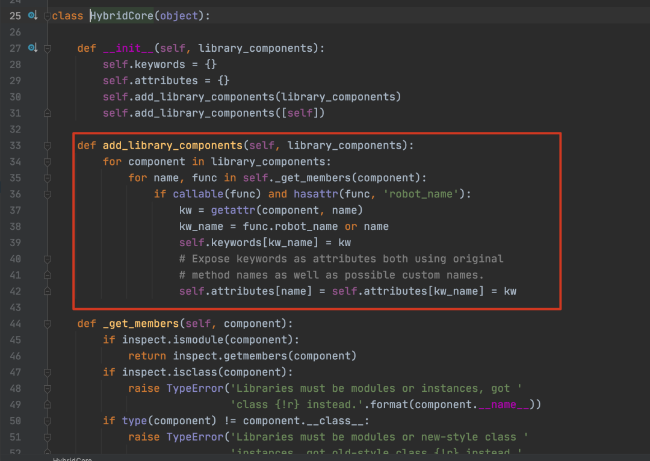Click self.keywords[kw_name] on line 39

(249, 243)
